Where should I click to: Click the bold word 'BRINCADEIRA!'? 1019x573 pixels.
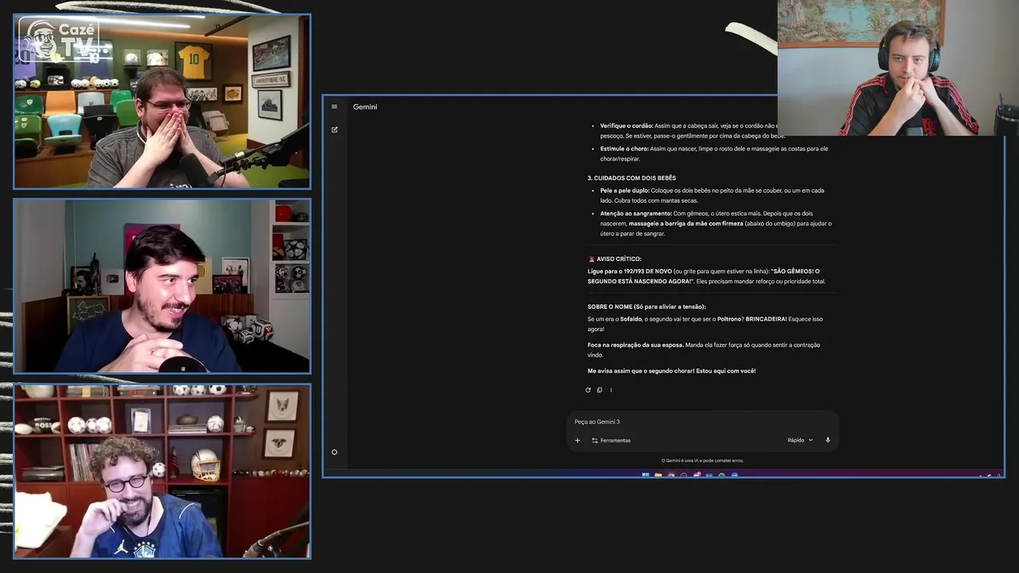(x=766, y=319)
